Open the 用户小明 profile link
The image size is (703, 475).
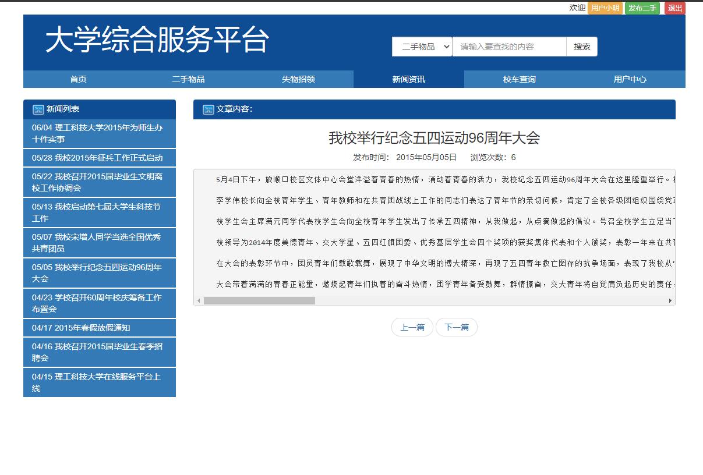tap(605, 8)
